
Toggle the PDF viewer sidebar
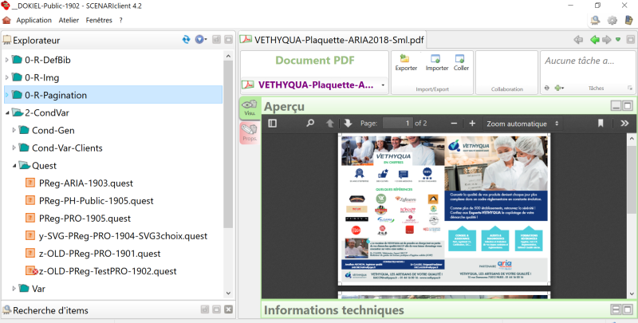point(272,124)
